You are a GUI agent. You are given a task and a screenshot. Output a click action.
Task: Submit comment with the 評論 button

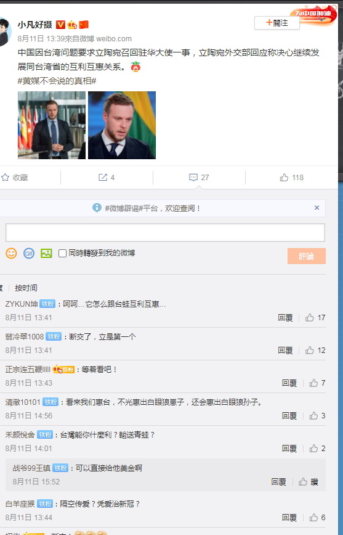pos(307,256)
